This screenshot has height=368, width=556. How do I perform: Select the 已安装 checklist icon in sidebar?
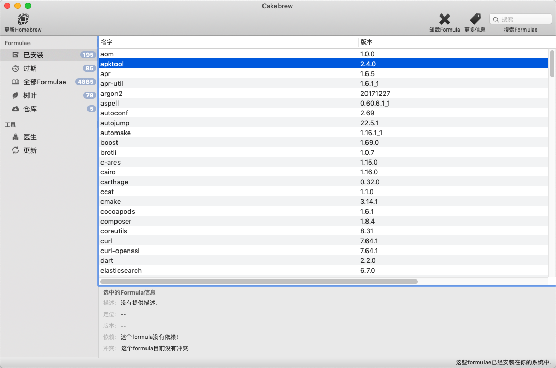pos(16,55)
